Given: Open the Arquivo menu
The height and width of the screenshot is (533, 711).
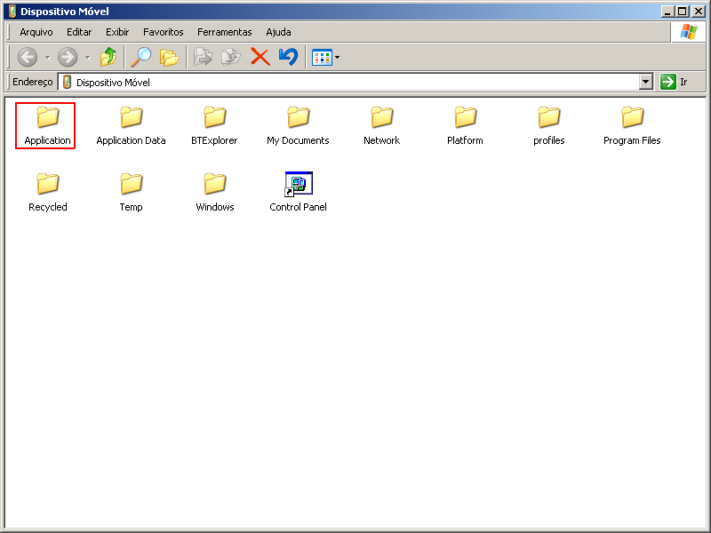Looking at the screenshot, I should point(36,32).
